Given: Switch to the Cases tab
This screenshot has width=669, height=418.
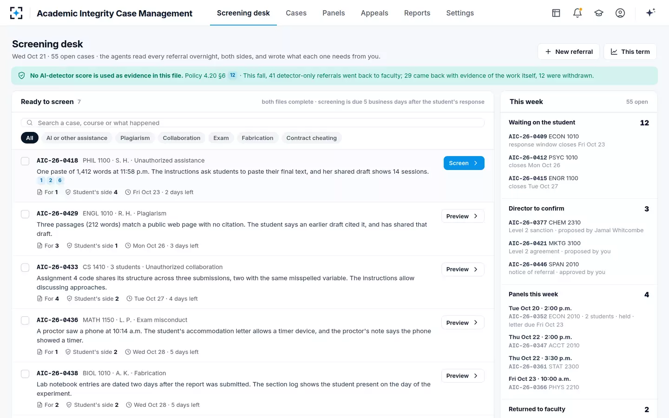Looking at the screenshot, I should (x=296, y=13).
